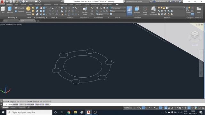
Task: Click the Section Plane tool
Action: [85, 11]
